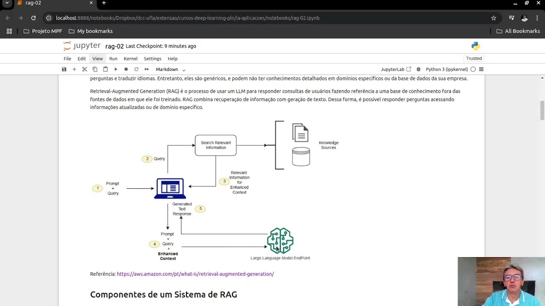Click the Python logo icon
545x306 pixels.
tap(476, 46)
